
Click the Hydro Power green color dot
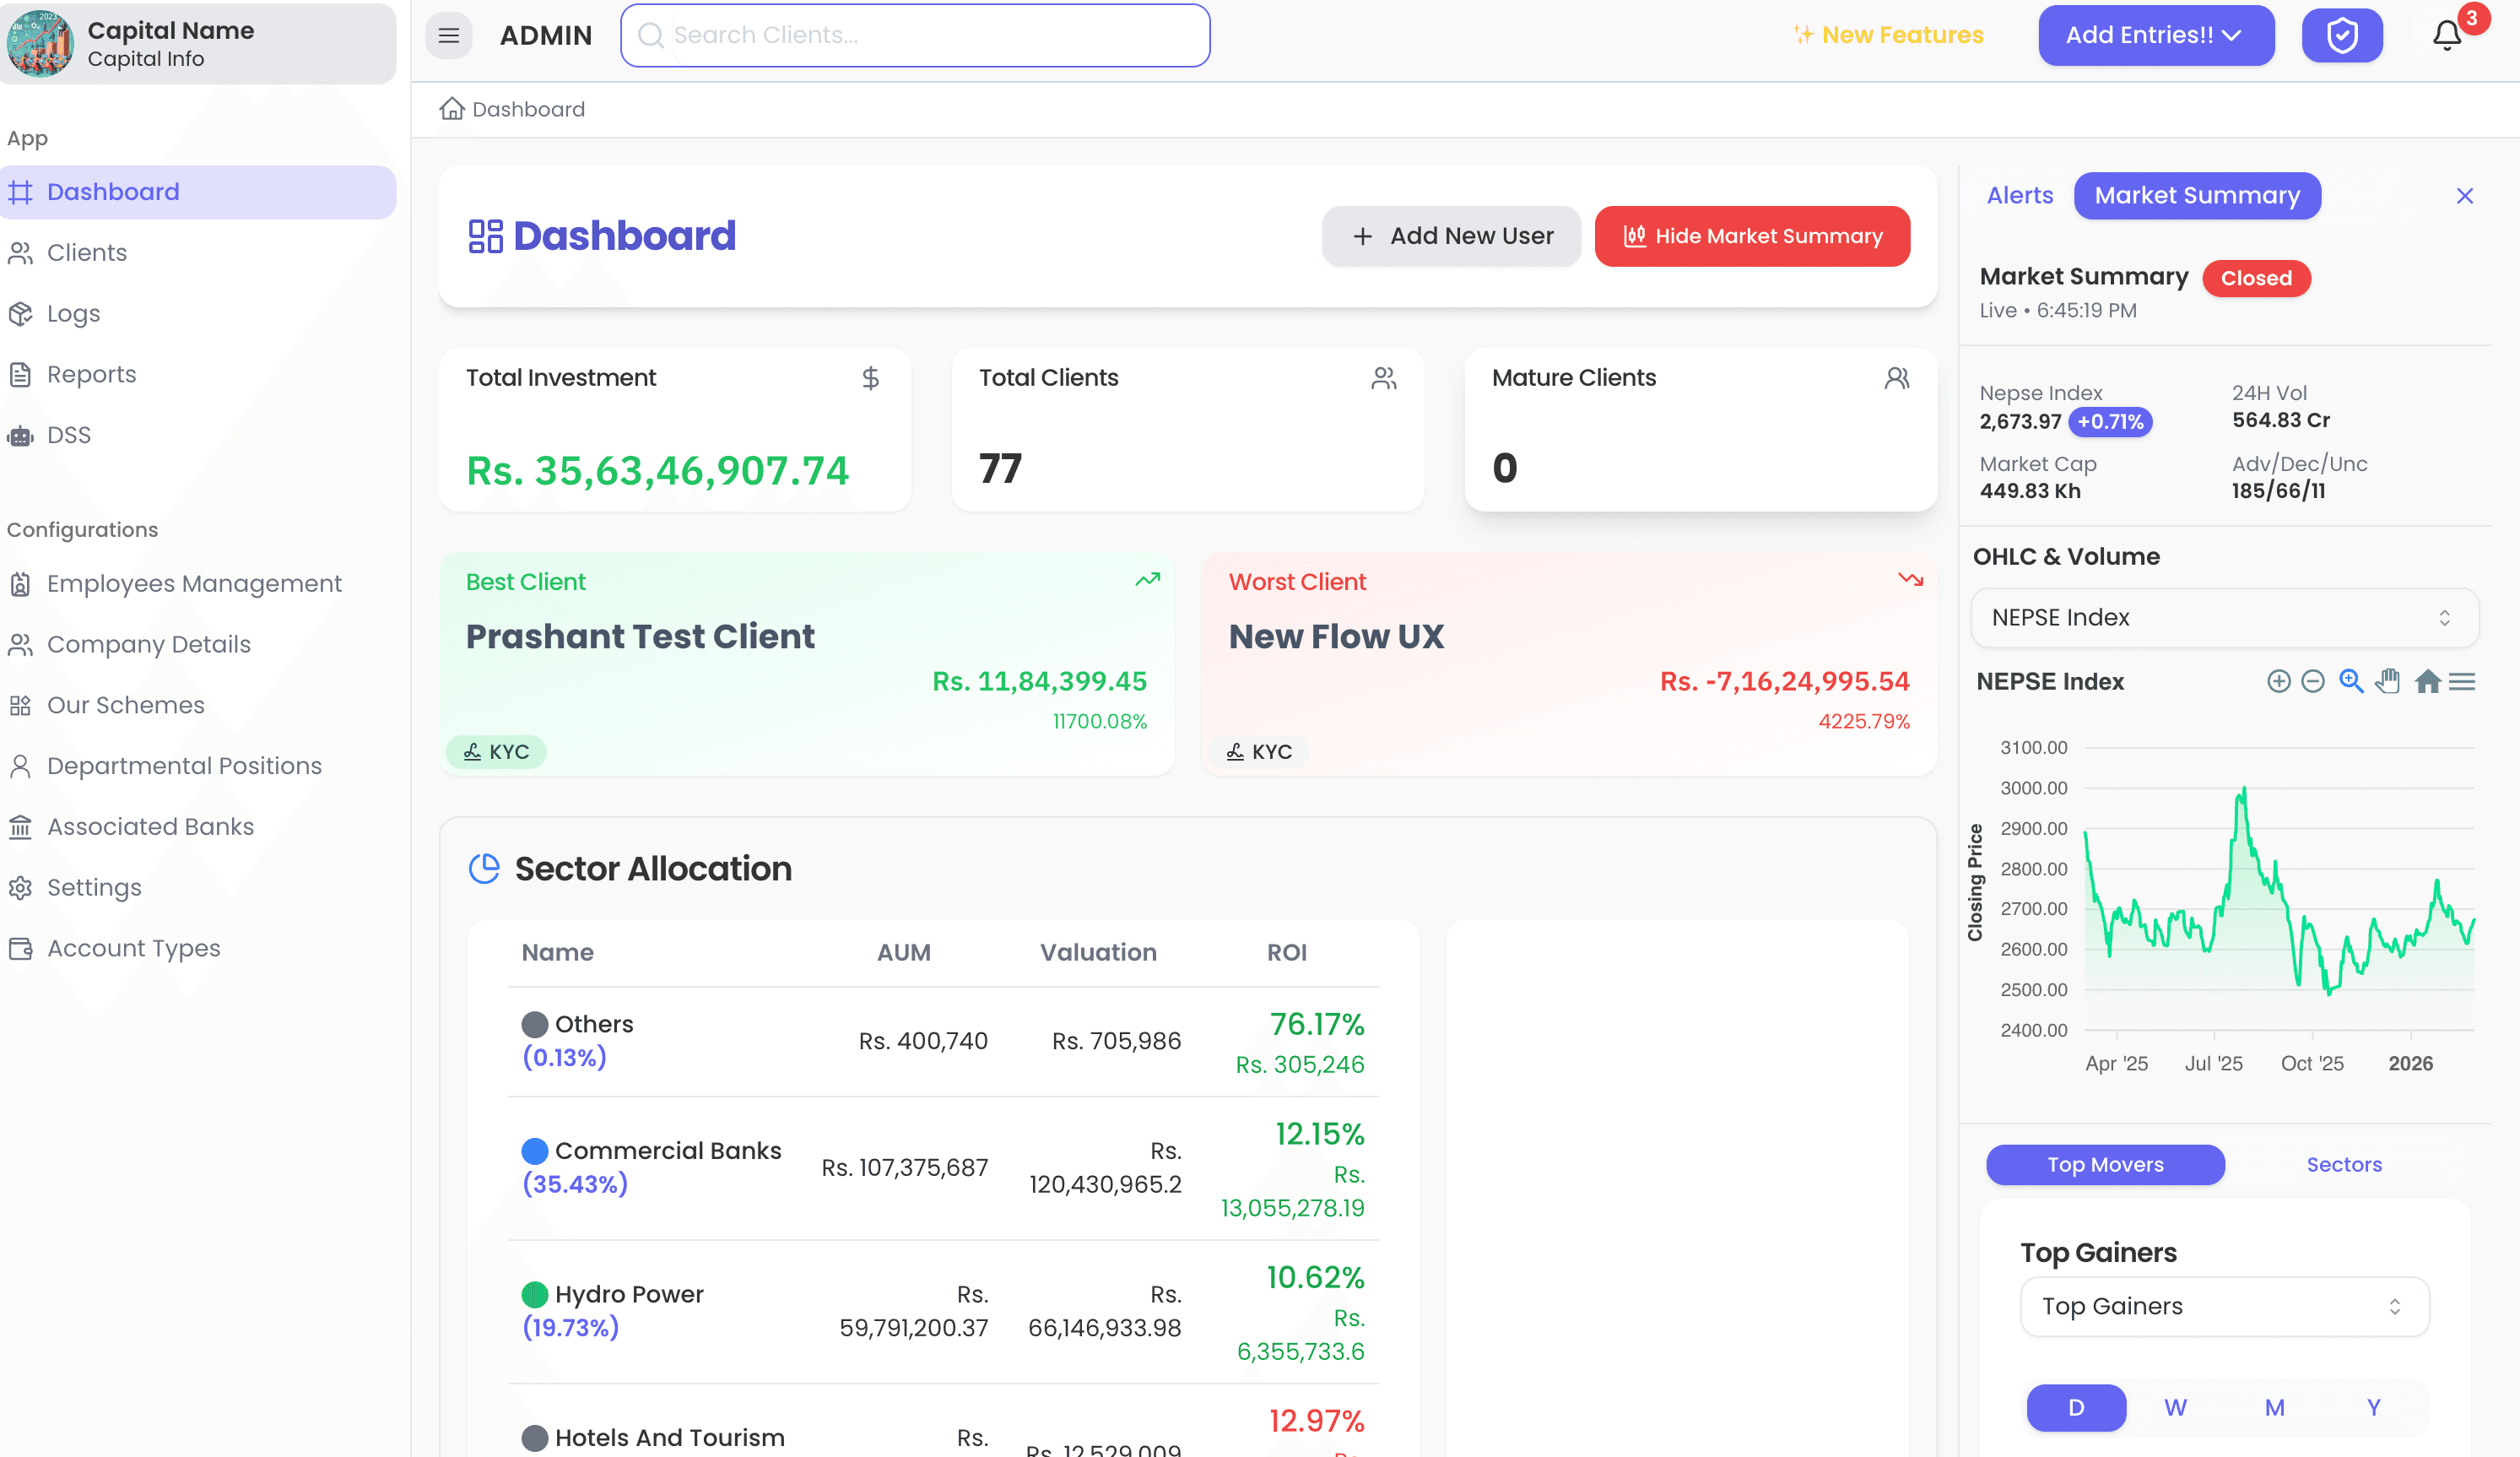click(x=535, y=1294)
